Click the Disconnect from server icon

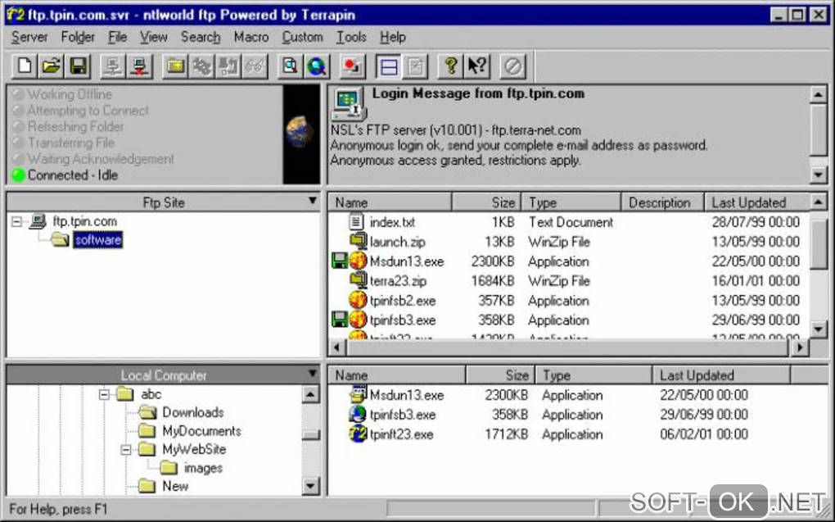[140, 66]
